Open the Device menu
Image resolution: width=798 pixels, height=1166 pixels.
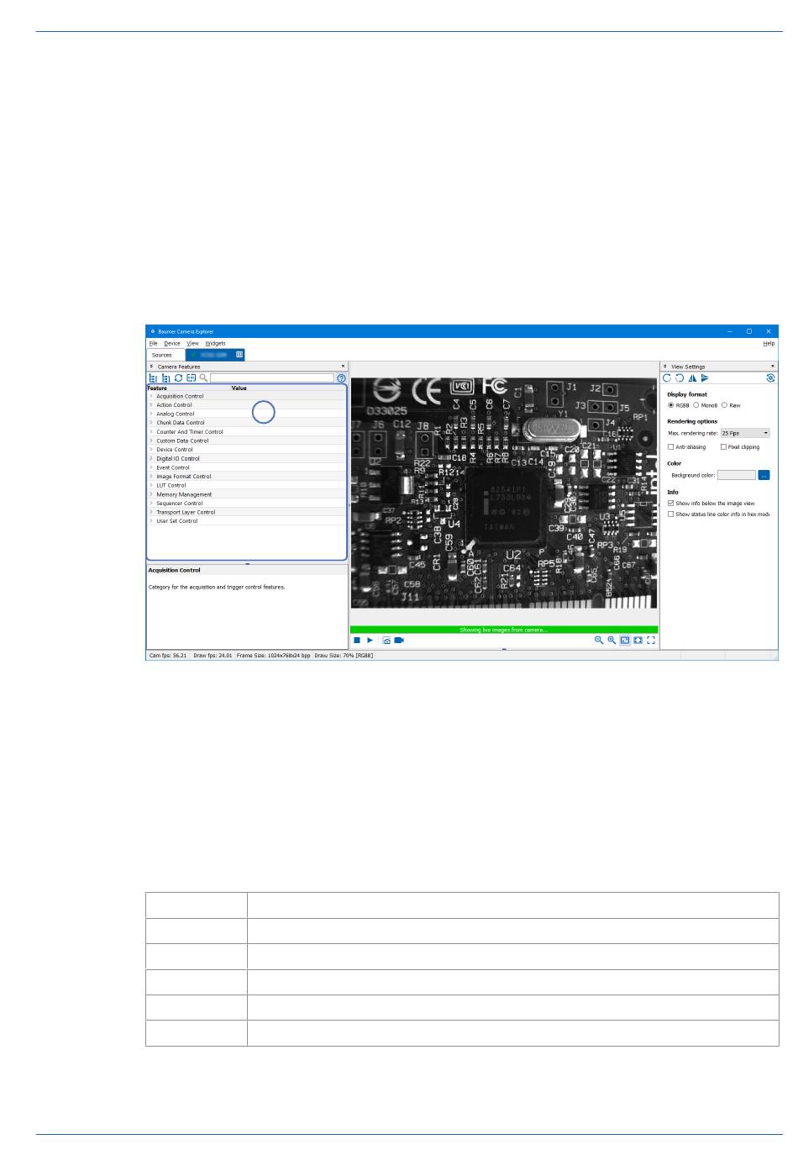[172, 343]
